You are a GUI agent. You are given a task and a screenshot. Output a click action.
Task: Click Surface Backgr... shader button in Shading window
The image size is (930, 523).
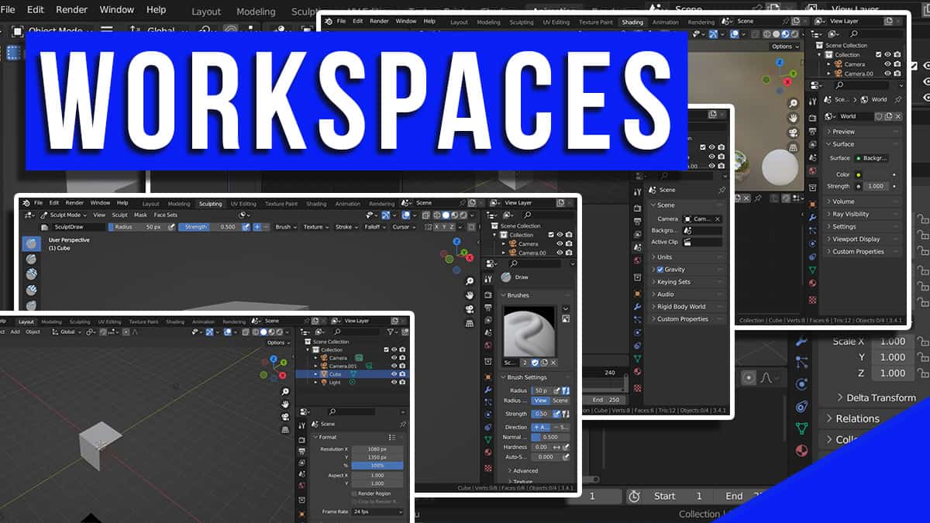click(x=871, y=158)
